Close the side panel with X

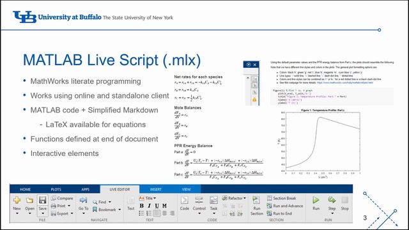(x=255, y=65)
